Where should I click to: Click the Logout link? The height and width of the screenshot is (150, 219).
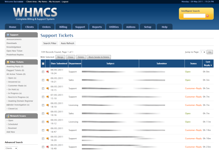(x=65, y=2)
